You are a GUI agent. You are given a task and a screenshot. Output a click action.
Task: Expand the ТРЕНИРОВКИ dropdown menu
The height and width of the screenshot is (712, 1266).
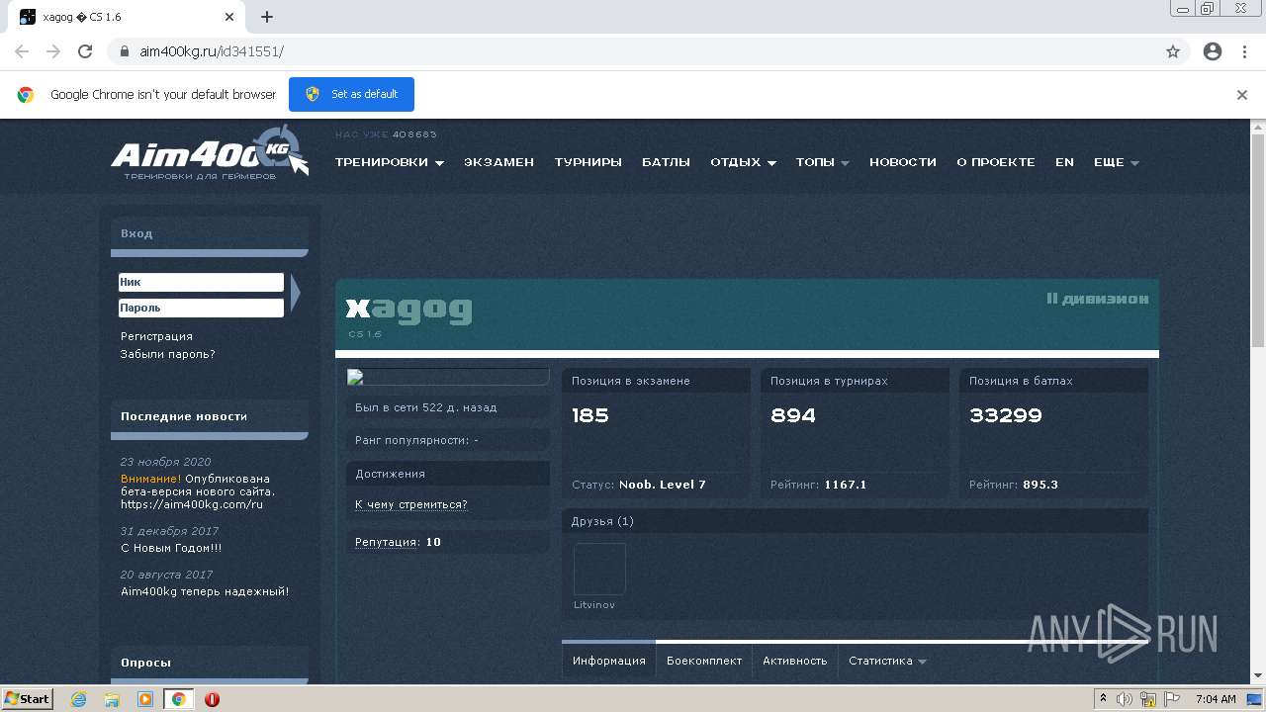pyautogui.click(x=389, y=162)
